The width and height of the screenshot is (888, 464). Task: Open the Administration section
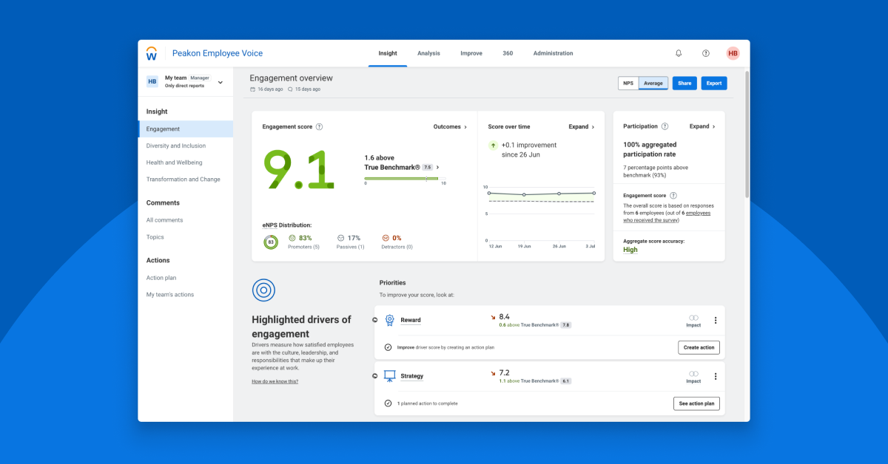(x=553, y=53)
